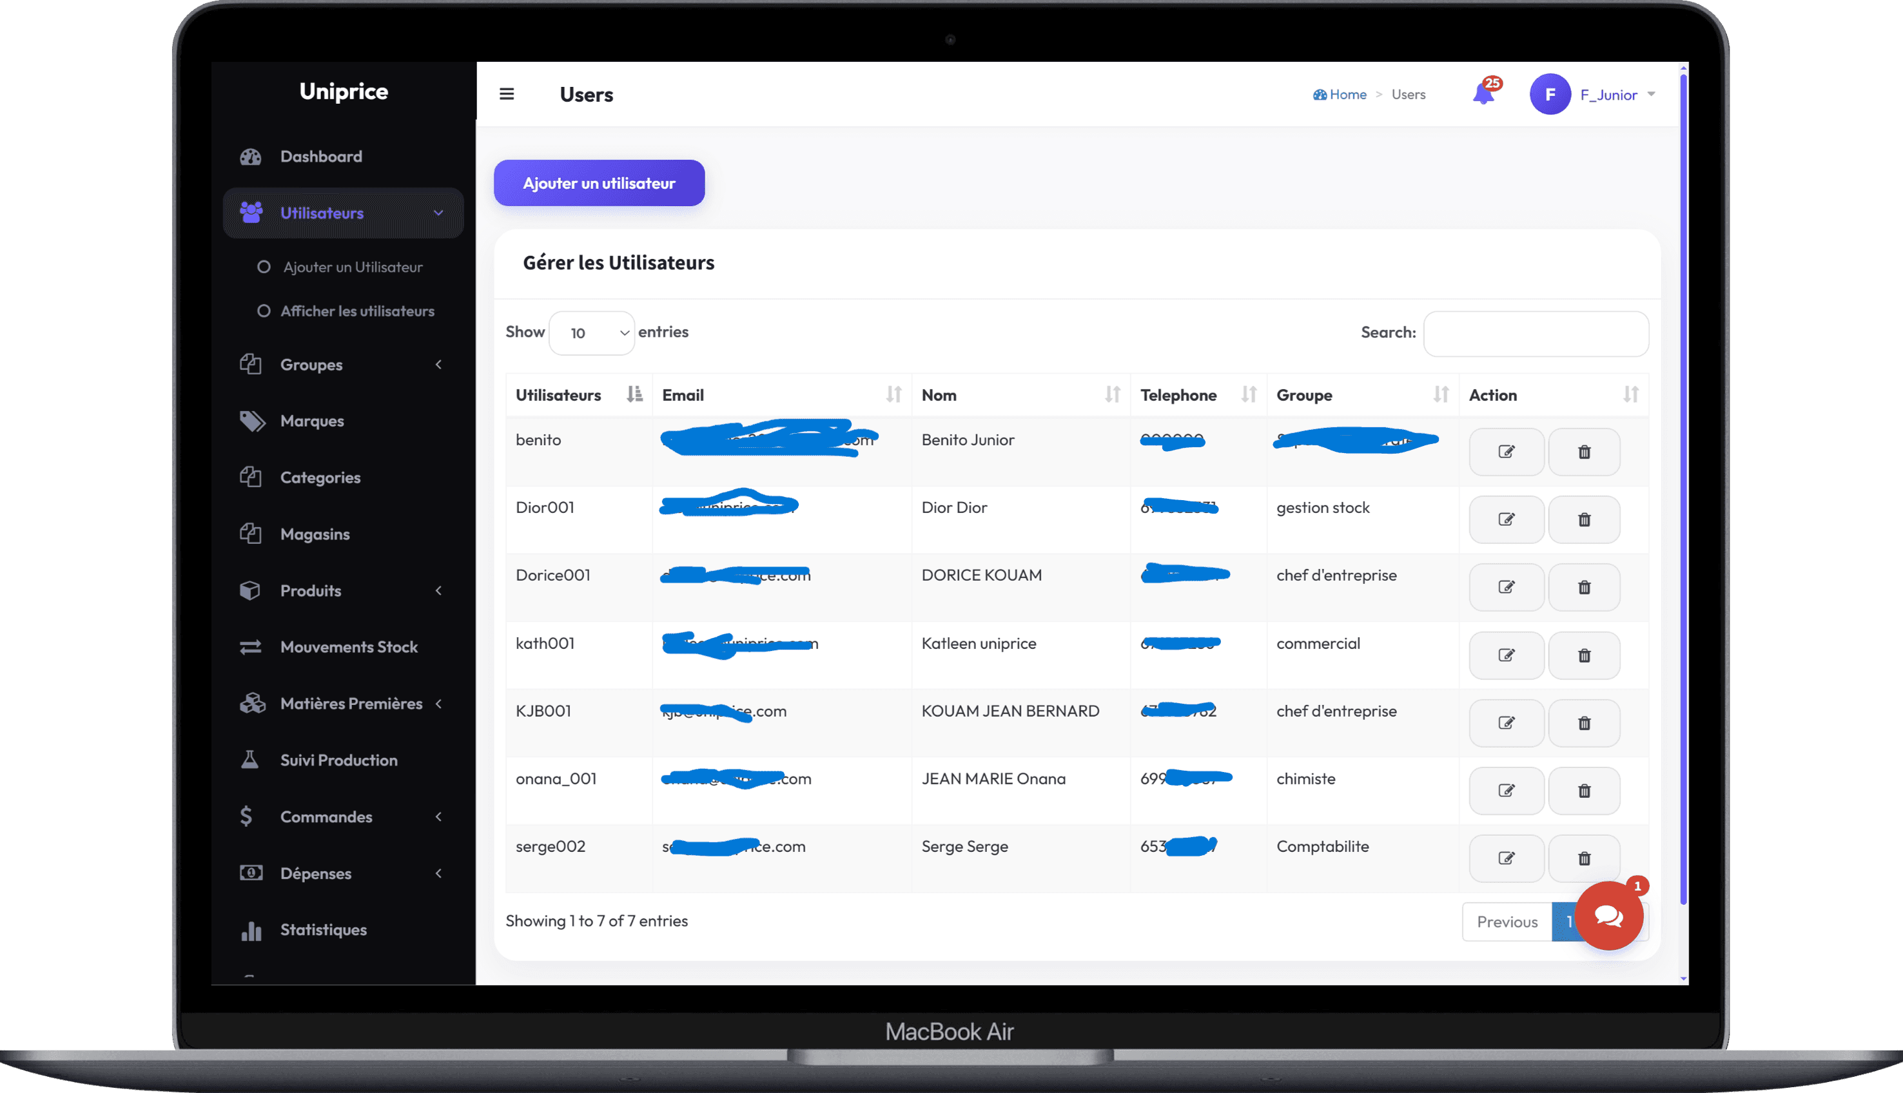
Task: Open the red chat bubble
Action: click(1609, 915)
